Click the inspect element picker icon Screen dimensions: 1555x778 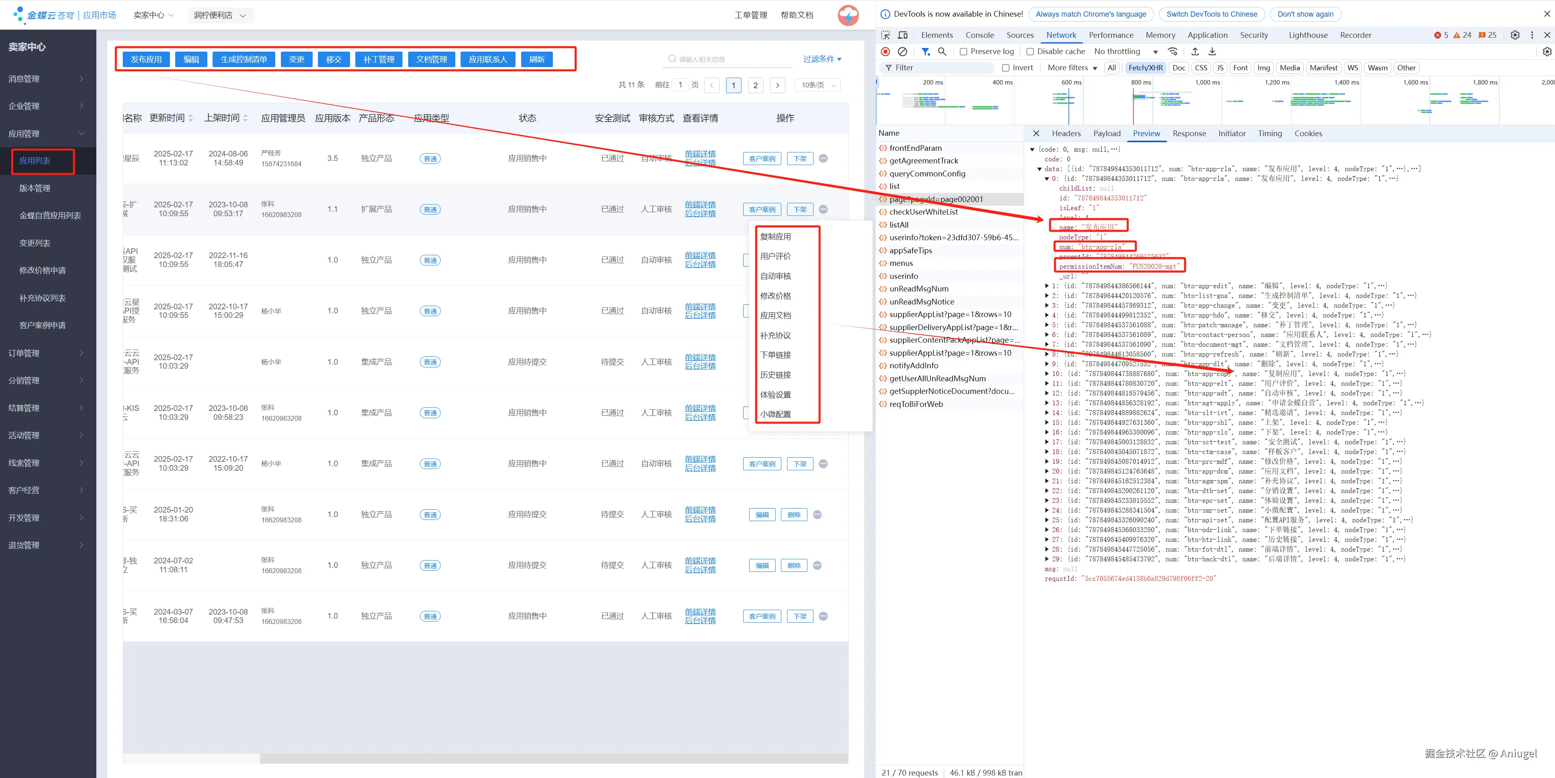click(885, 35)
